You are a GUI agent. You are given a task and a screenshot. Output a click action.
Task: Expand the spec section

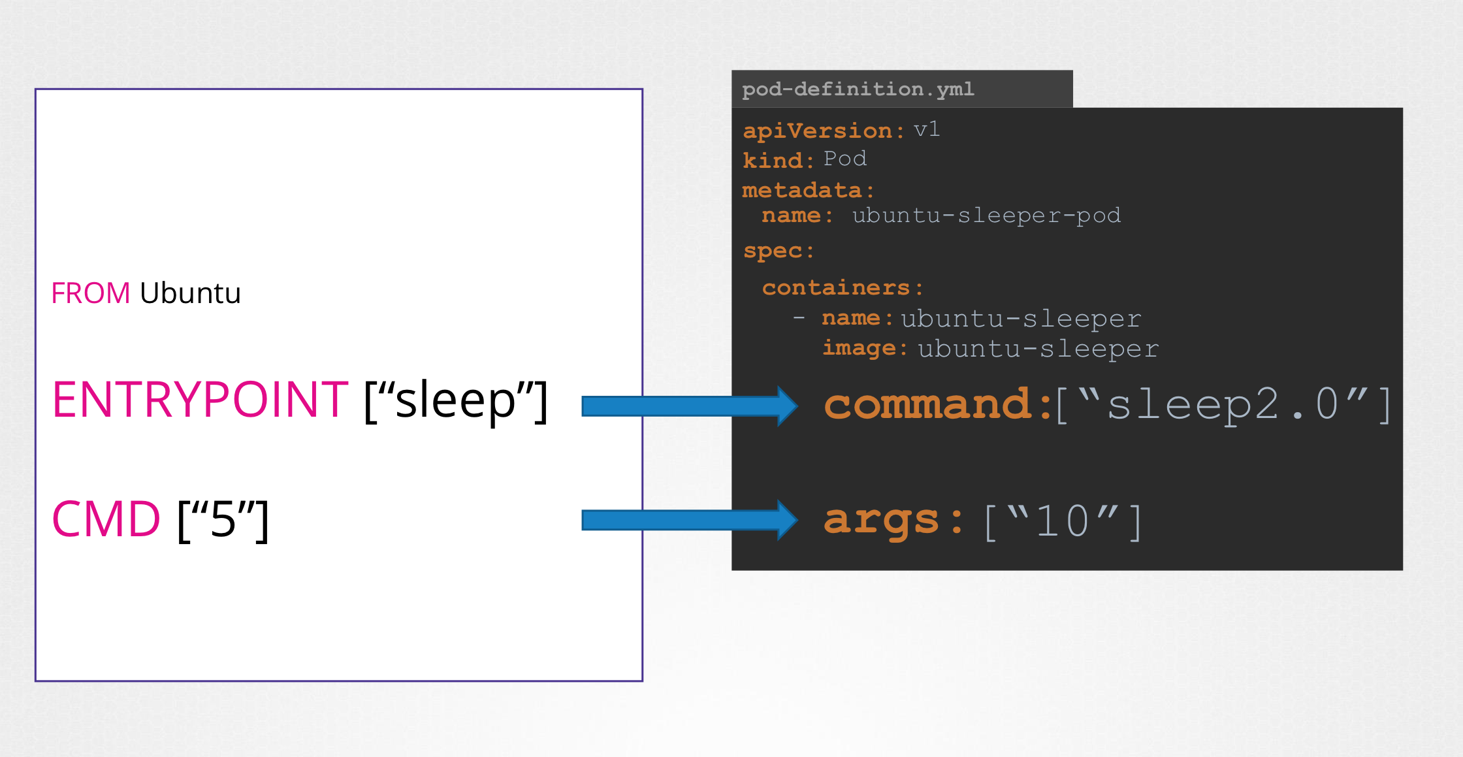coord(777,250)
